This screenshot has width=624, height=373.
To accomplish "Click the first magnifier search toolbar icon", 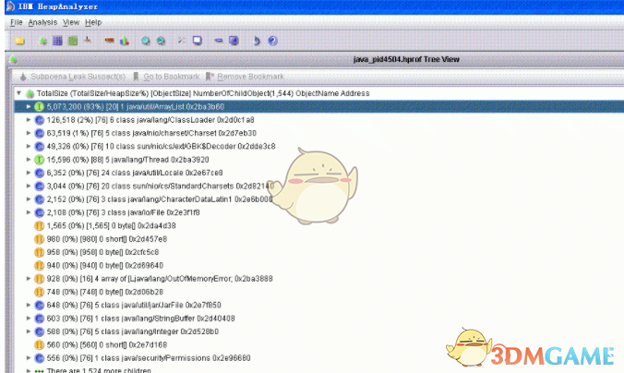I will (146, 41).
